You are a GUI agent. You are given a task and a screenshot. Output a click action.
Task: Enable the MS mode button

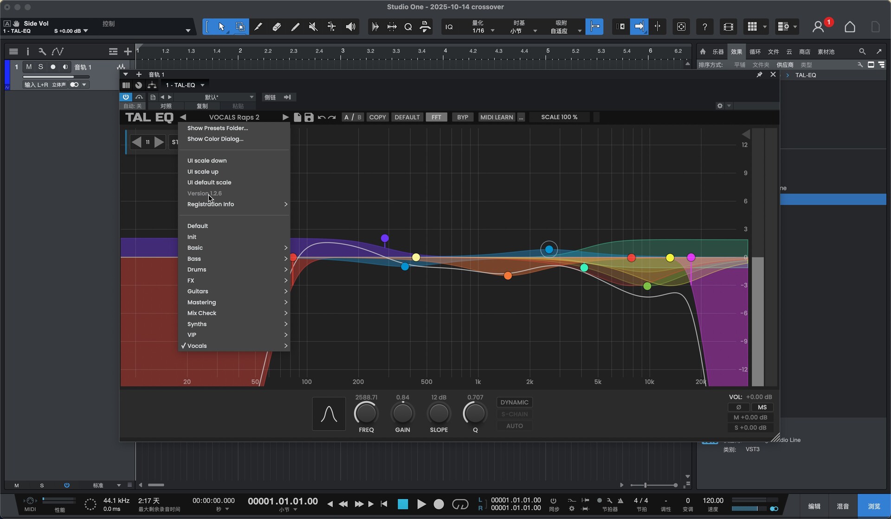pos(762,407)
